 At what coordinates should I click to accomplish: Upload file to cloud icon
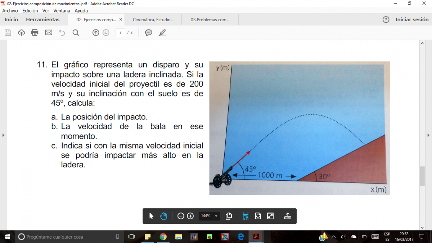pos(22,33)
